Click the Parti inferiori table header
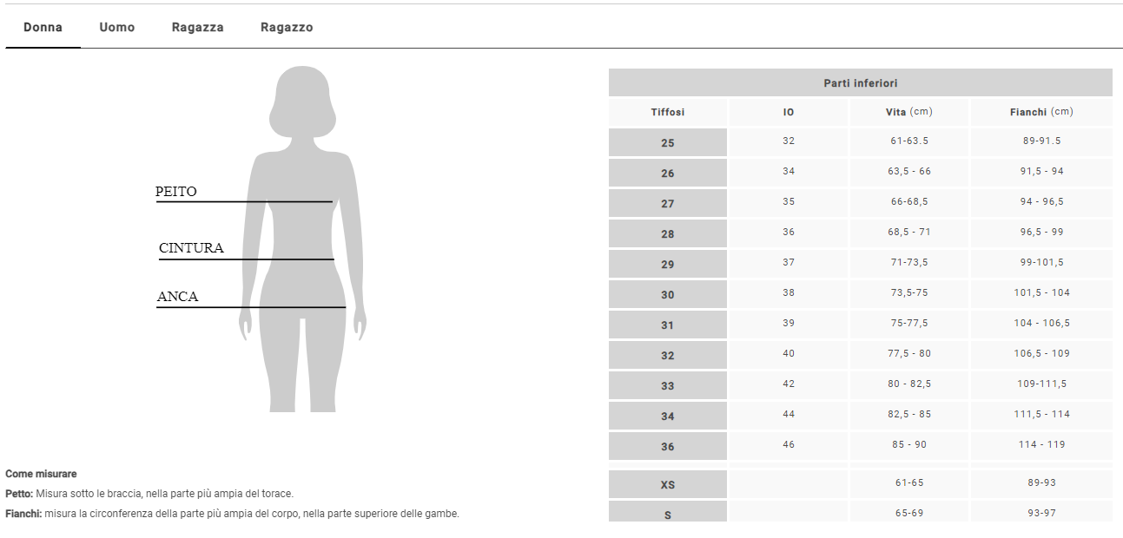This screenshot has width=1123, height=538. click(x=860, y=83)
